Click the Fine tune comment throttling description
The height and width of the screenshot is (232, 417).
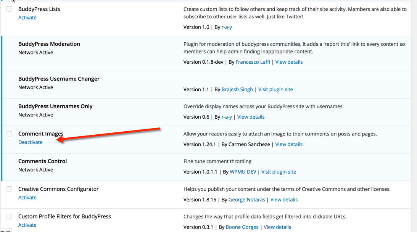(217, 161)
